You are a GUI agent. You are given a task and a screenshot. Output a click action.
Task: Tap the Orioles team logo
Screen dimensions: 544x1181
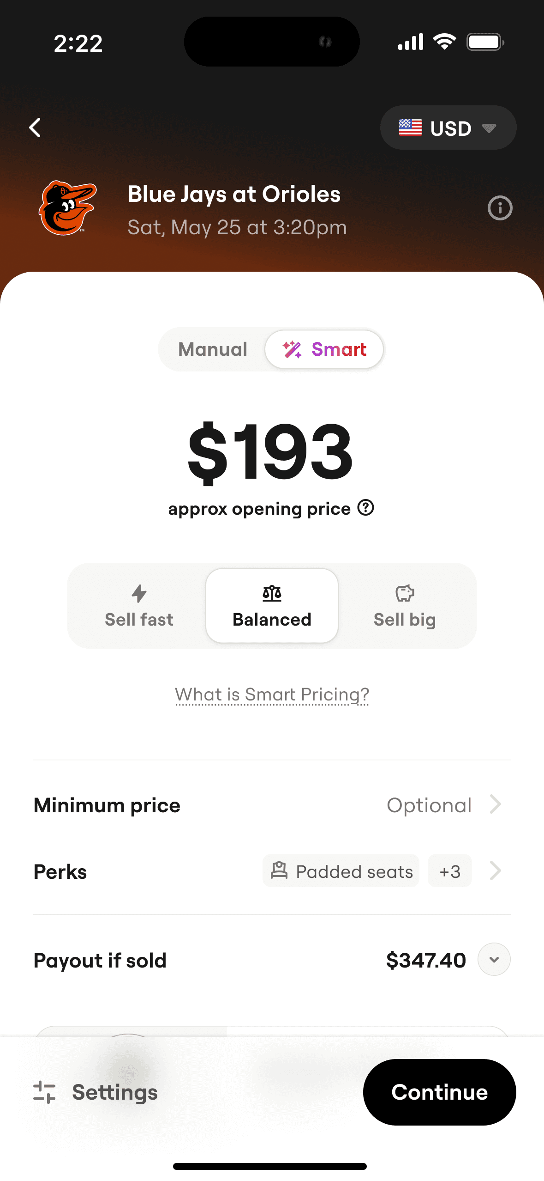(x=68, y=208)
